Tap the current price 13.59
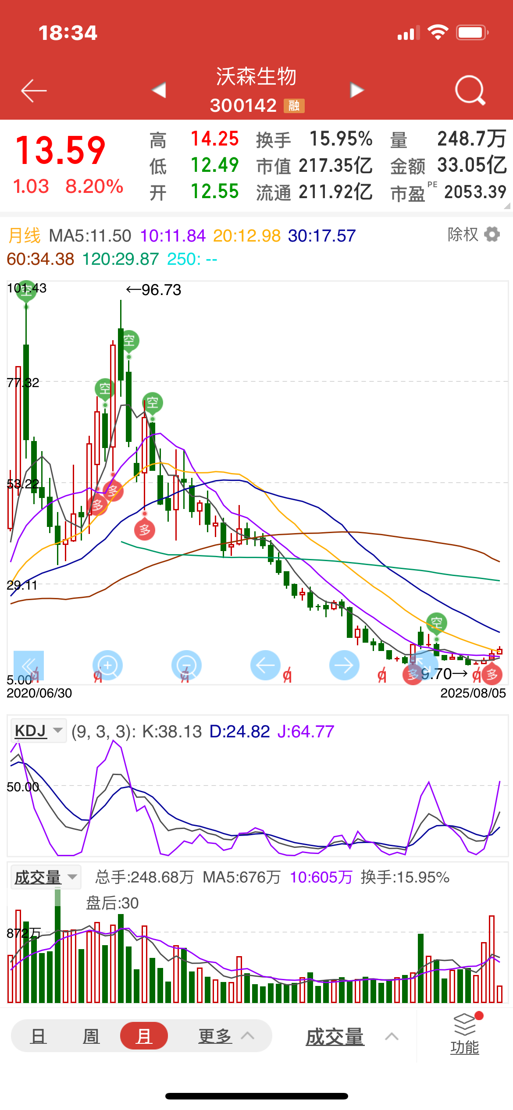Viewport: 513px width, 1110px height. click(61, 150)
